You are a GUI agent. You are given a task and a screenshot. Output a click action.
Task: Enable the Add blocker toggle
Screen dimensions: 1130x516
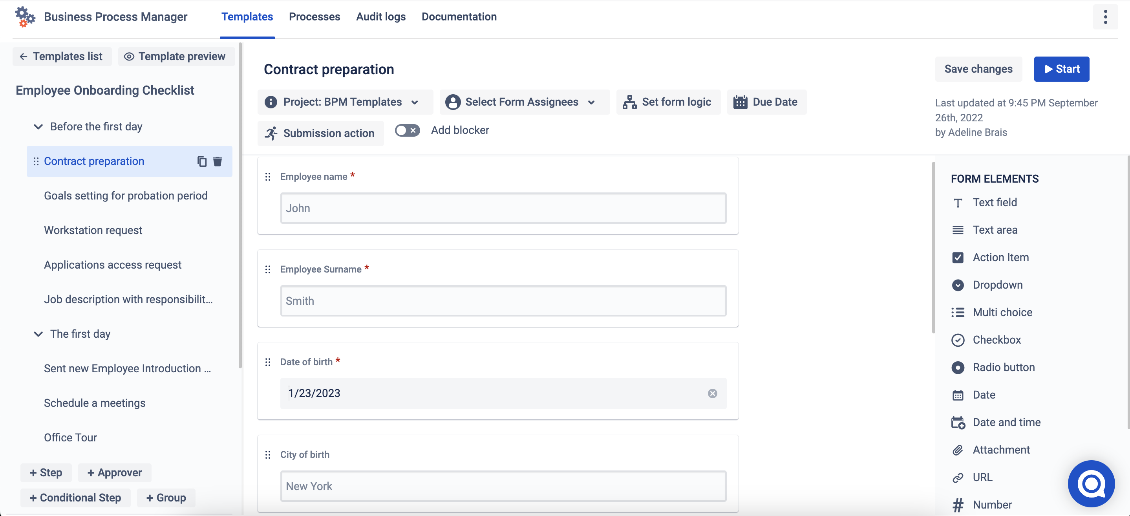tap(407, 130)
